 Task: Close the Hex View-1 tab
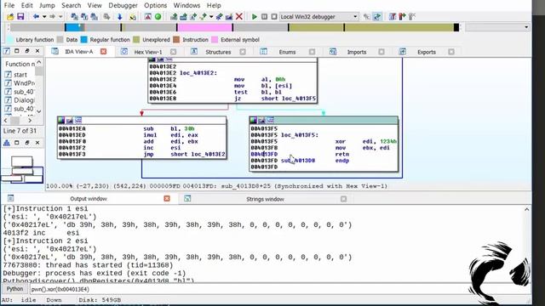(173, 52)
